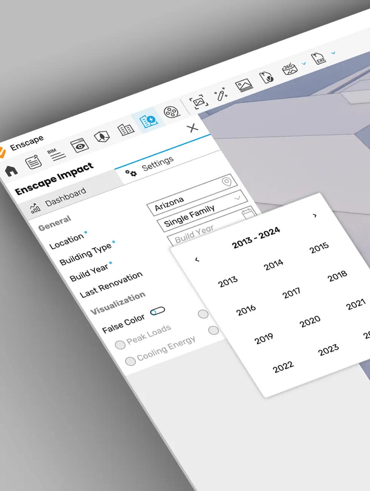Select the magic wand sparkle icon
Viewport: 370px width, 491px height.
pyautogui.click(x=220, y=94)
